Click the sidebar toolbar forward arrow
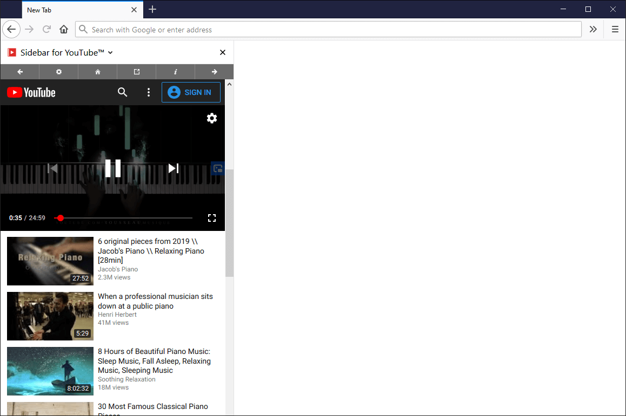 (x=215, y=72)
